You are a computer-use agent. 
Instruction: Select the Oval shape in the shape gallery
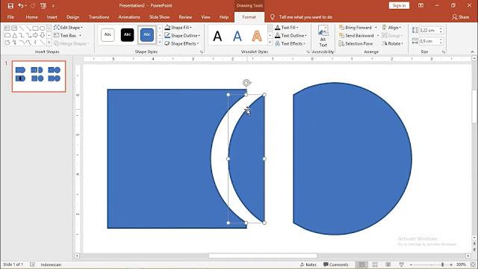[x=42, y=28]
